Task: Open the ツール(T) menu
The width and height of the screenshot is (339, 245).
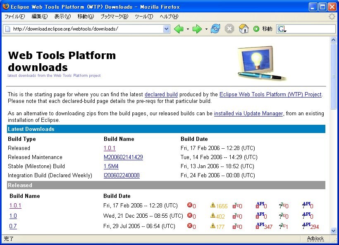Action: coord(144,17)
